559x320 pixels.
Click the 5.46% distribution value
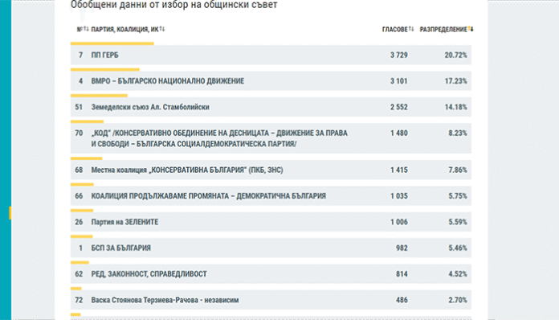[x=458, y=248]
